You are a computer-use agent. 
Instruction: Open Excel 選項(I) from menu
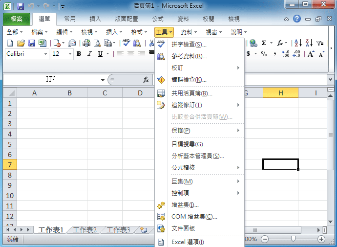[199, 242]
